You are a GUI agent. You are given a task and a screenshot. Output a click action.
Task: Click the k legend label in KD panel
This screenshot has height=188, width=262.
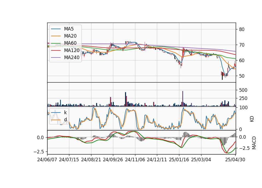coord(65,113)
